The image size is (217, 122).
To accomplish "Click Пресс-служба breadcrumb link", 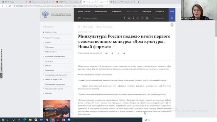I will pos(88,27).
